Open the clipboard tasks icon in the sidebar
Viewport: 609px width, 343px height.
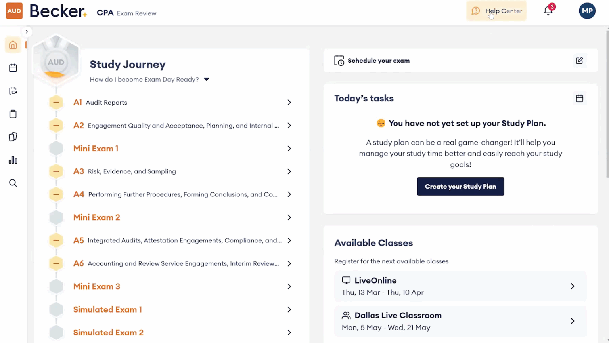point(13,114)
